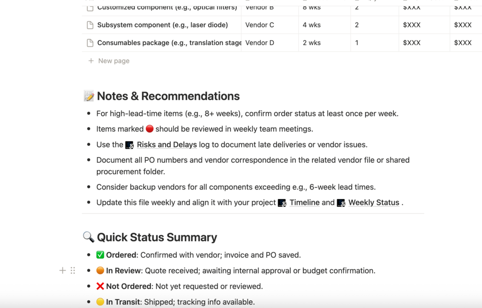This screenshot has width=482, height=308.
Task: Click the Vendor D cell
Action: pyautogui.click(x=259, y=43)
